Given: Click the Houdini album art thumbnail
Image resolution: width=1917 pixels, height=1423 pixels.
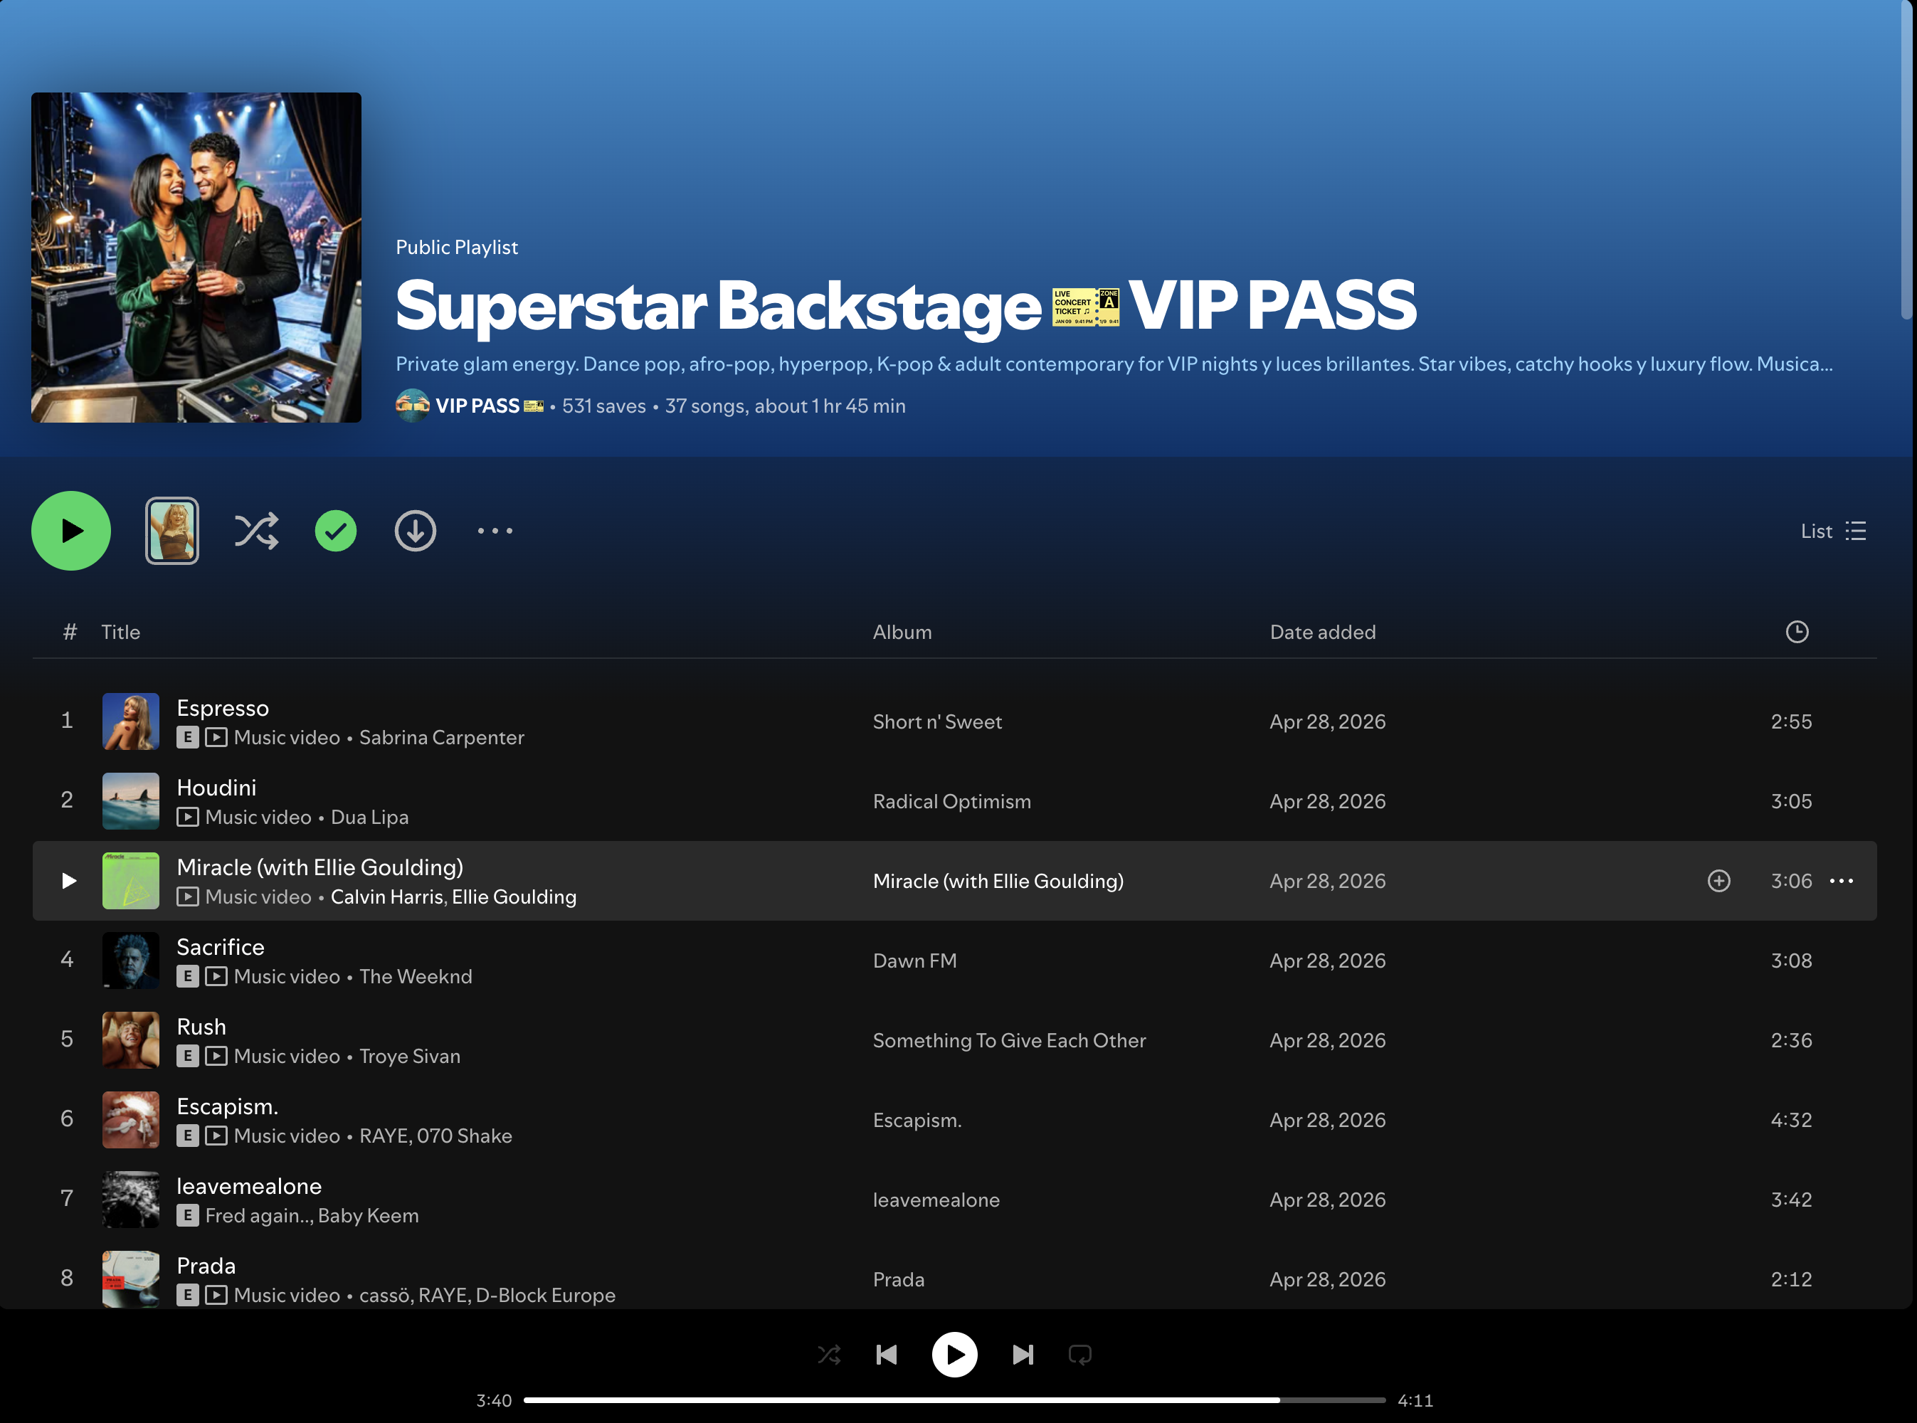Looking at the screenshot, I should click(x=131, y=801).
